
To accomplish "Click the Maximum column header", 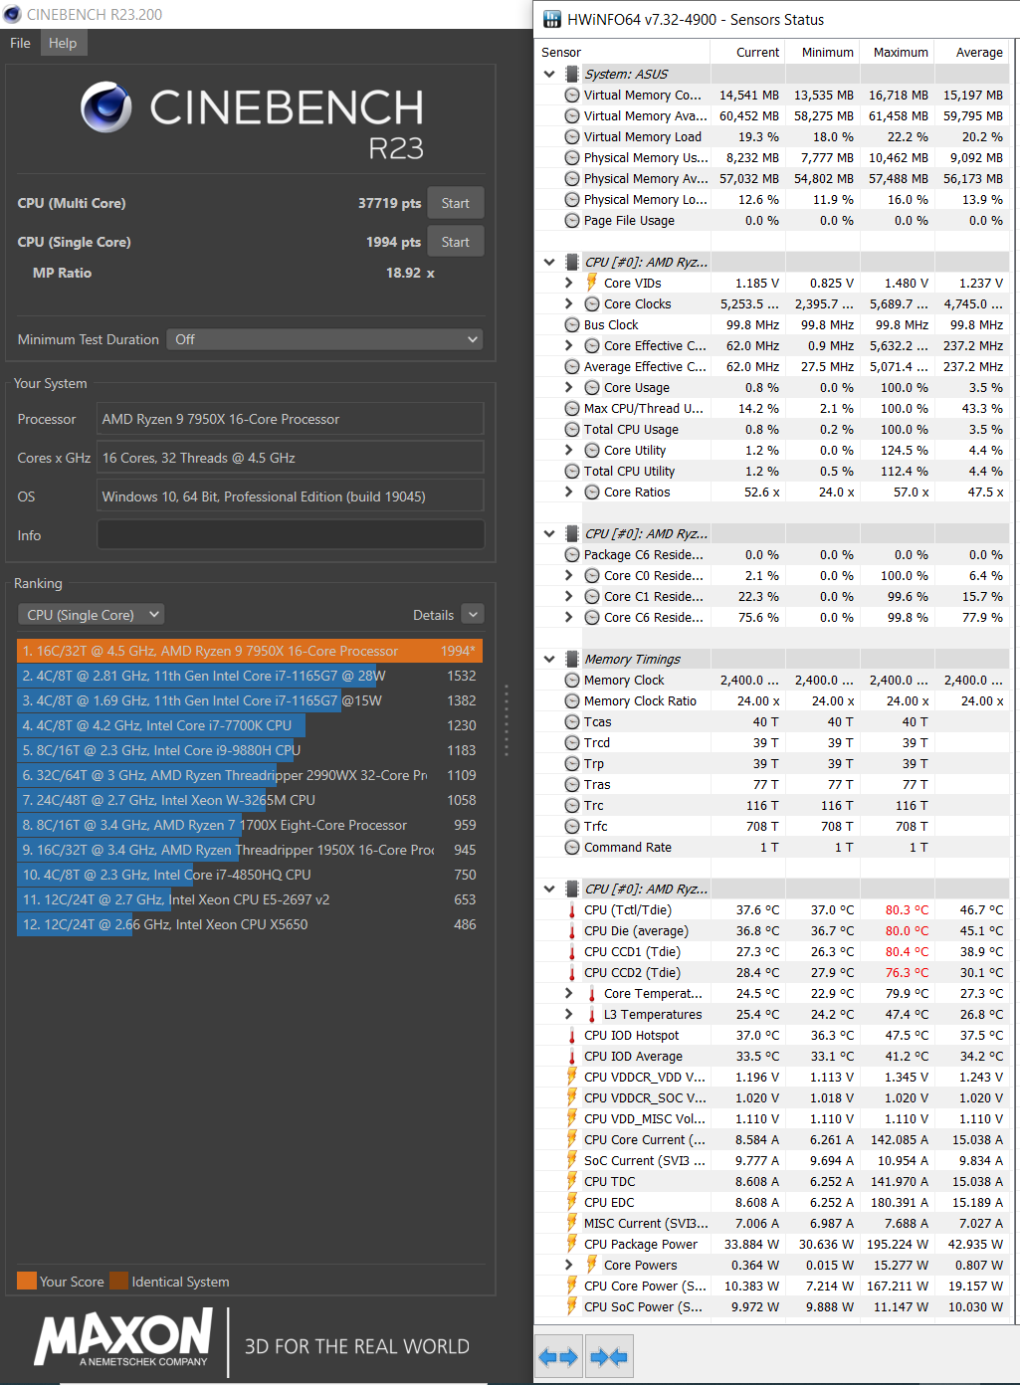I will click(x=898, y=52).
